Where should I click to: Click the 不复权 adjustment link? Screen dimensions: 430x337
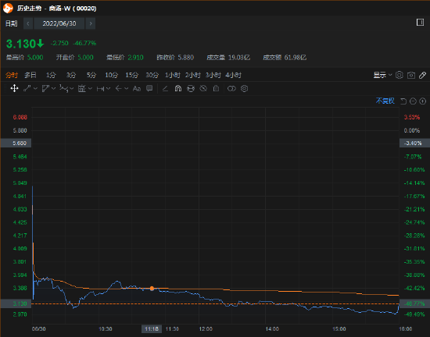pyautogui.click(x=385, y=101)
